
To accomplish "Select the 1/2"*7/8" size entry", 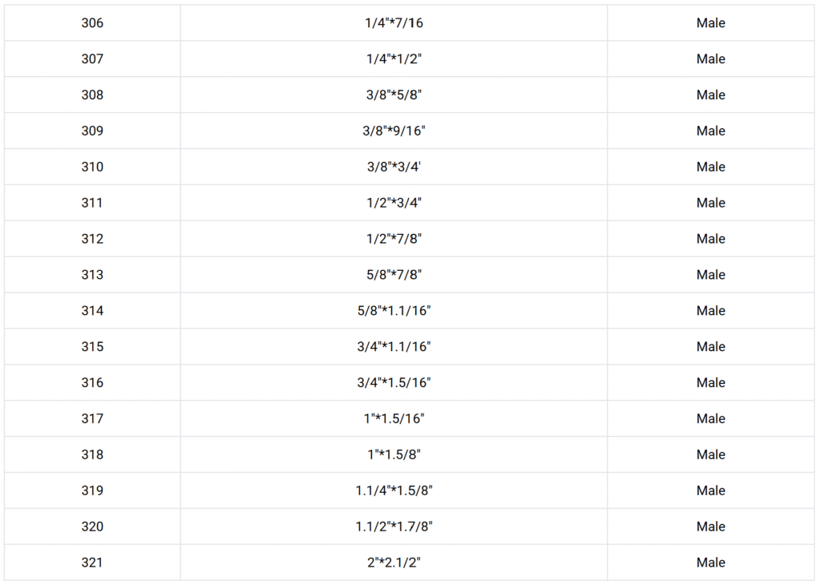I will (x=394, y=239).
